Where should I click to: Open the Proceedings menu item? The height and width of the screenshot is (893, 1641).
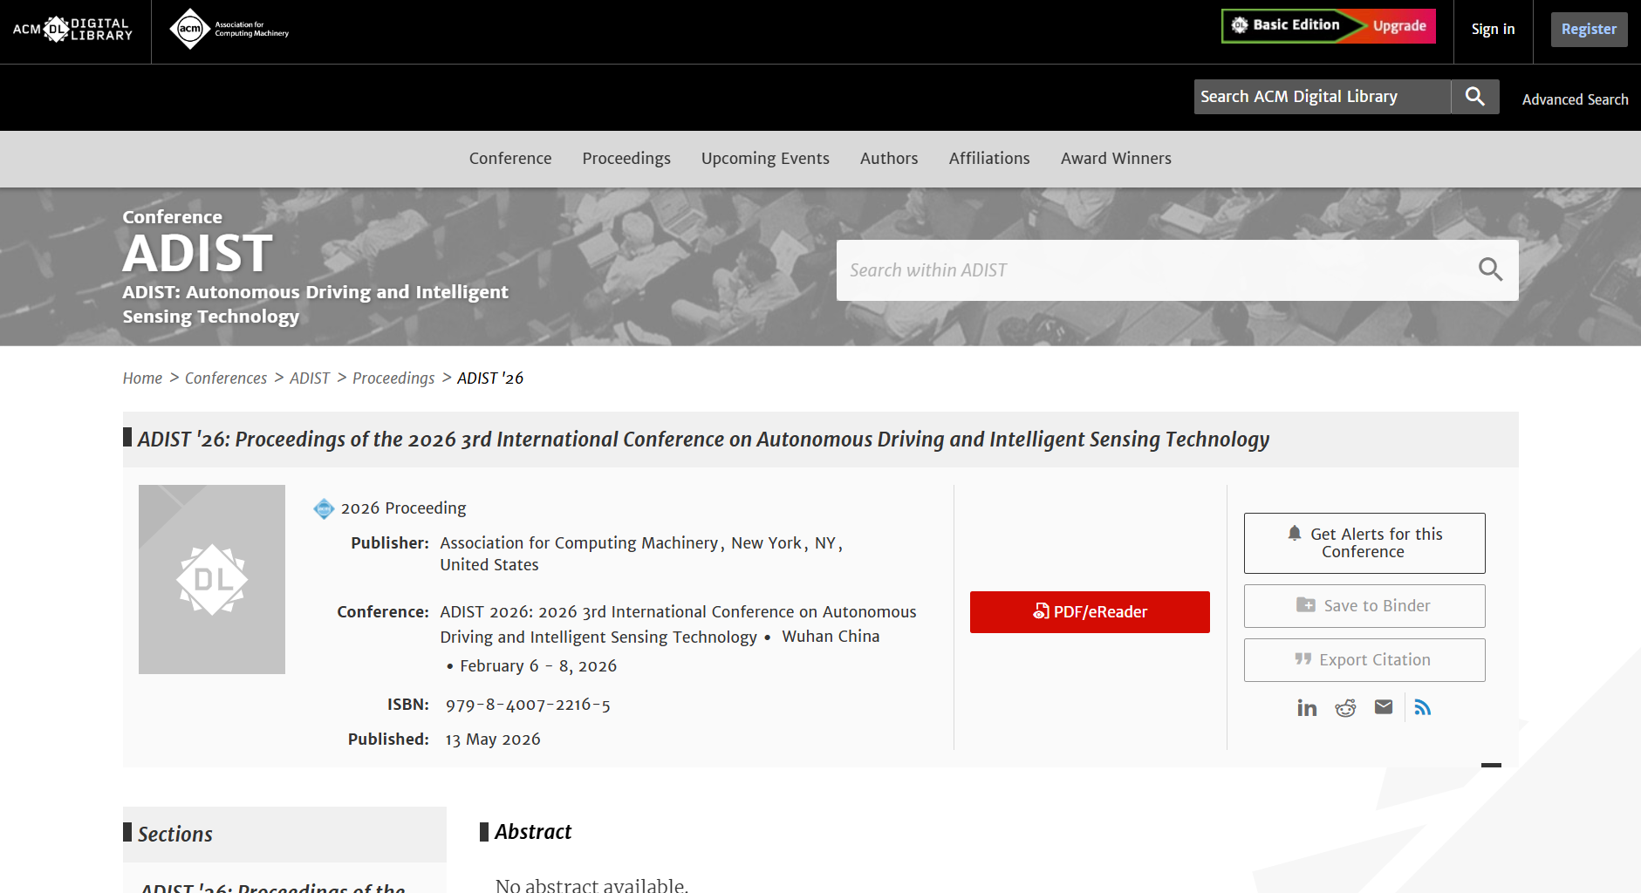pyautogui.click(x=626, y=159)
